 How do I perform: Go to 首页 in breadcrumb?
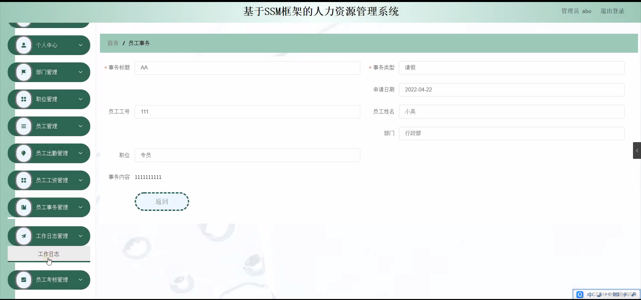113,43
